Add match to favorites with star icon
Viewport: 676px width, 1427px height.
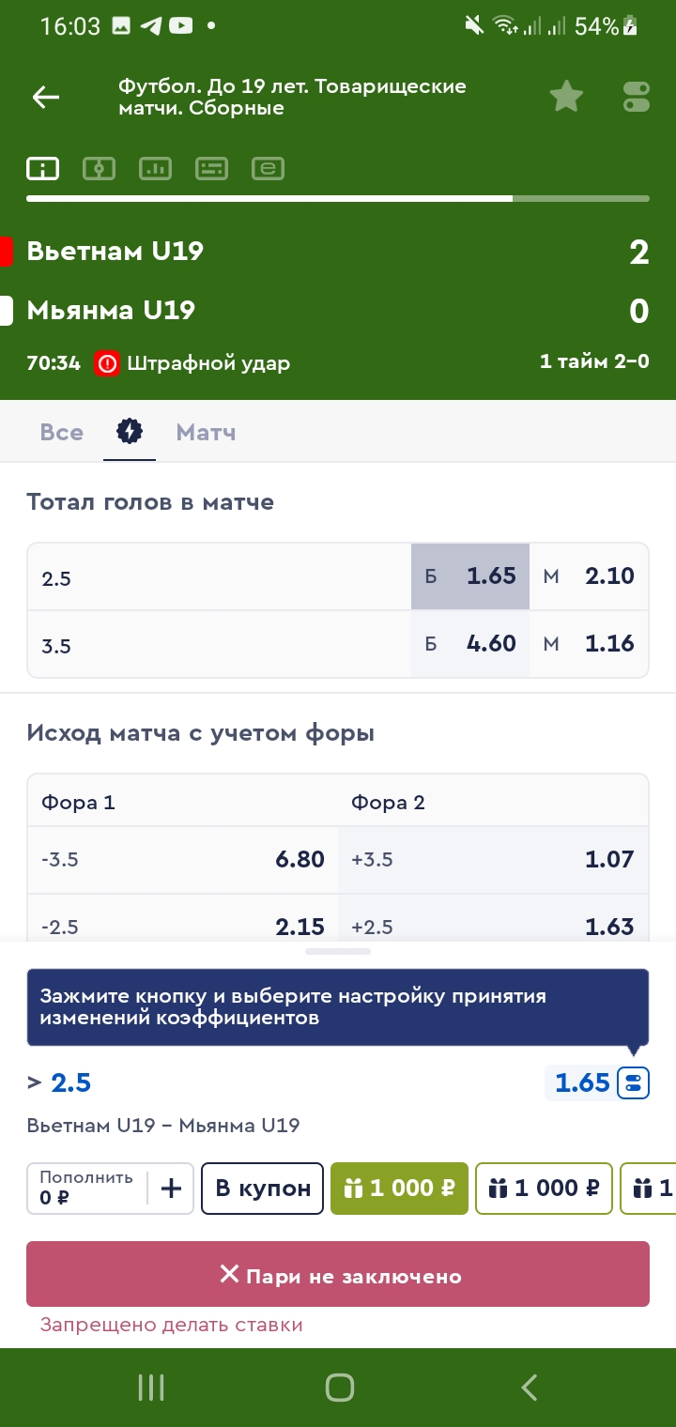566,97
